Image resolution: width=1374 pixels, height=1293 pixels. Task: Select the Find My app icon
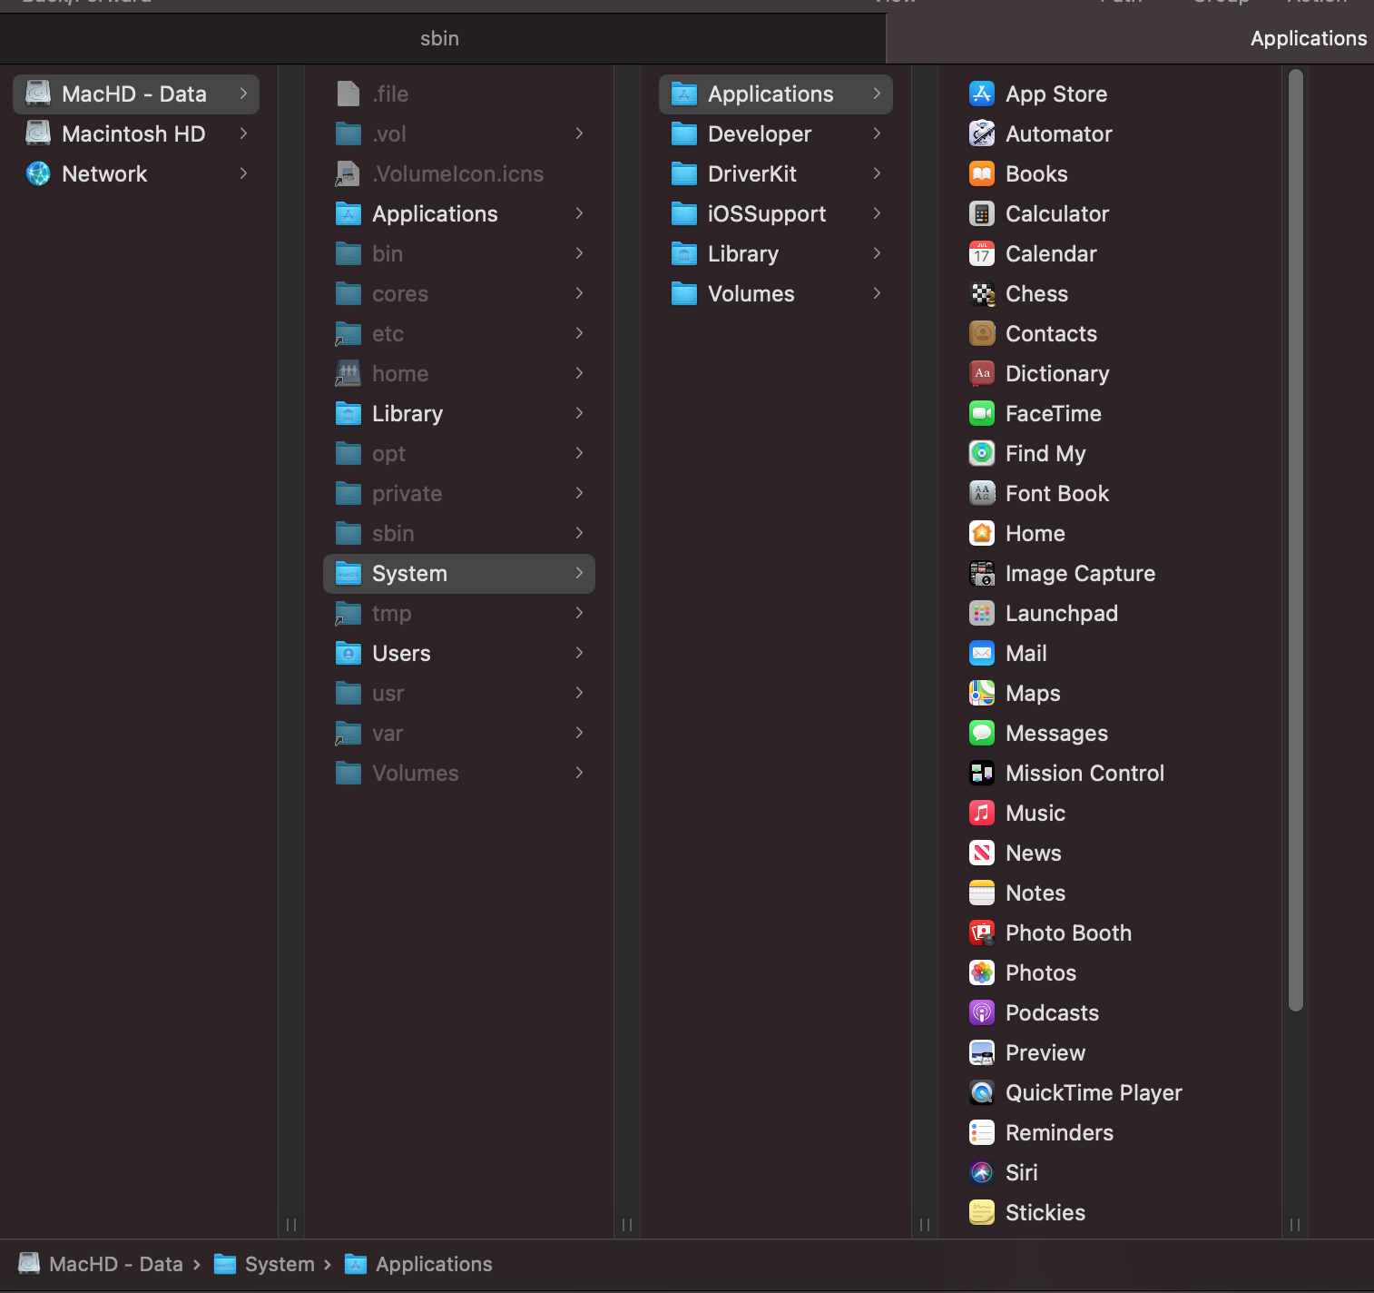click(982, 453)
